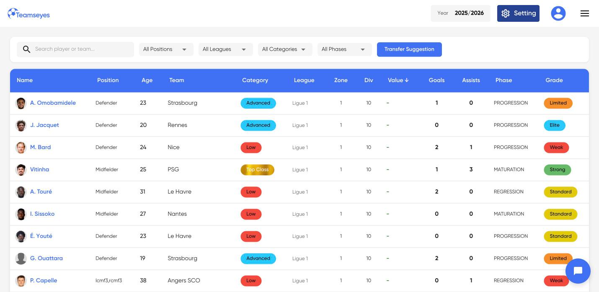Click É. Youté's player photo

[21, 236]
